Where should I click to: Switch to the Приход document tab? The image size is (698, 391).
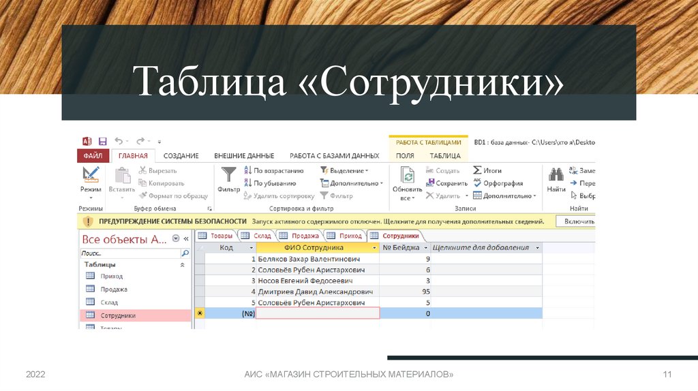pyautogui.click(x=344, y=236)
